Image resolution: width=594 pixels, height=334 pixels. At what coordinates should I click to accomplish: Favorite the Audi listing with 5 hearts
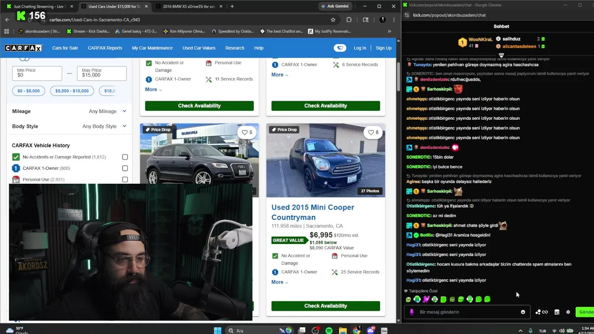[x=247, y=132]
